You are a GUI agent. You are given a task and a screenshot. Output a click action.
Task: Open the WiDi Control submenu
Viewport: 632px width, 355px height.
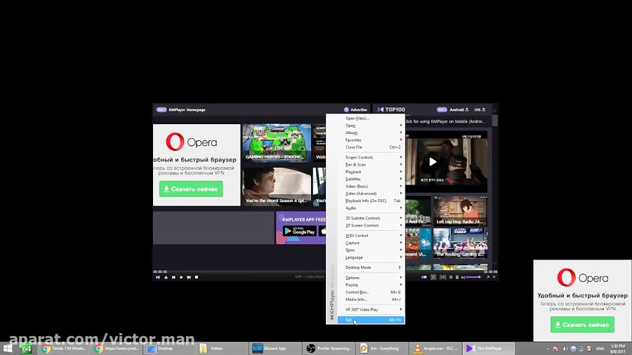point(370,236)
